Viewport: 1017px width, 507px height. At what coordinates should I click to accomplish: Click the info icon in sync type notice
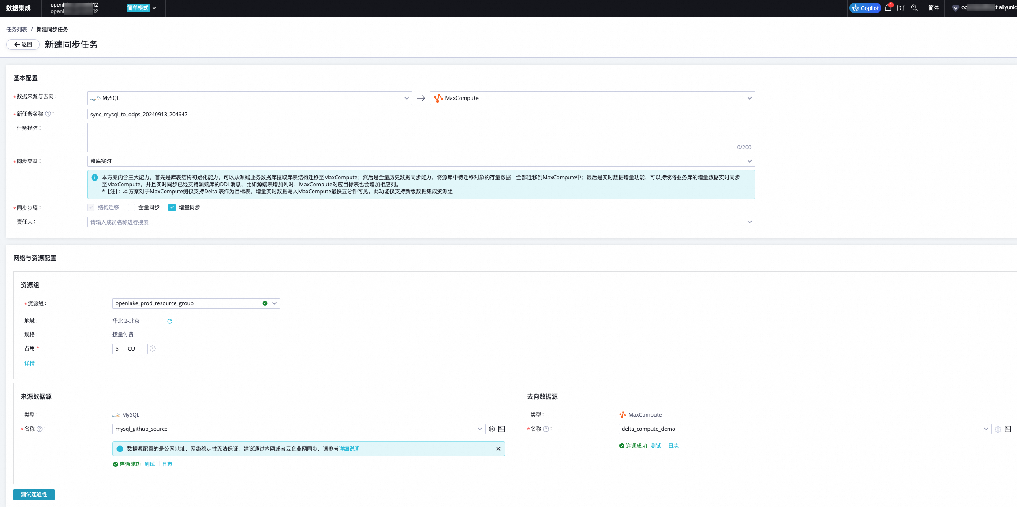pyautogui.click(x=95, y=178)
